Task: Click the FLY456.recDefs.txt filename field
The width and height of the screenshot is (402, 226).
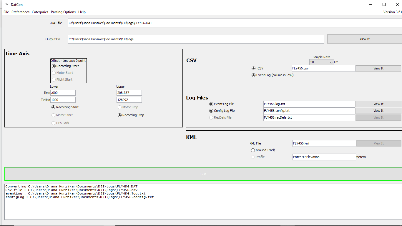Action: (309, 117)
